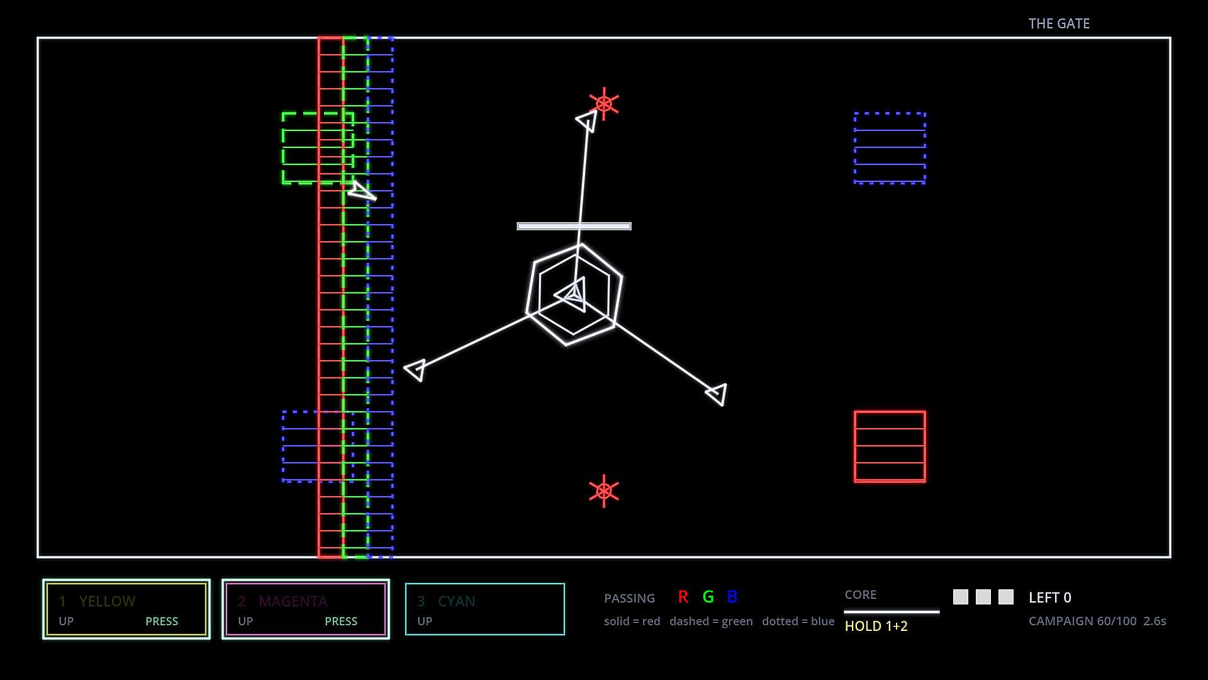Click the green G passing indicator
The height and width of the screenshot is (680, 1208).
[x=708, y=597]
